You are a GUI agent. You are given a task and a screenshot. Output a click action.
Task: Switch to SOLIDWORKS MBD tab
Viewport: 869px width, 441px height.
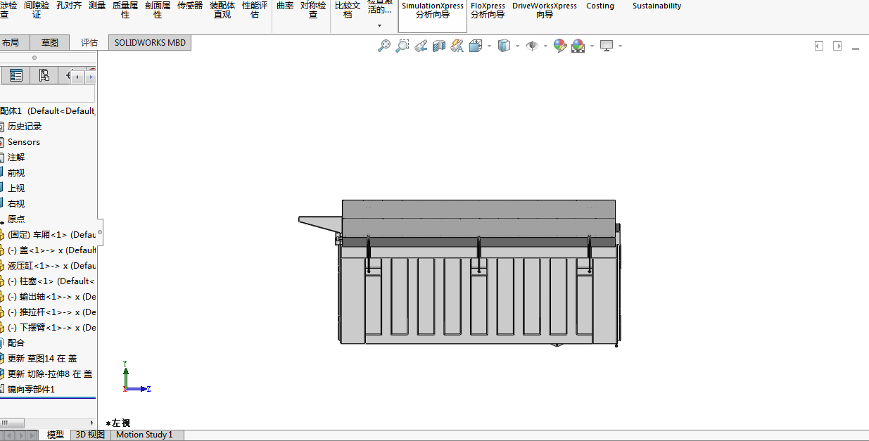[x=150, y=42]
